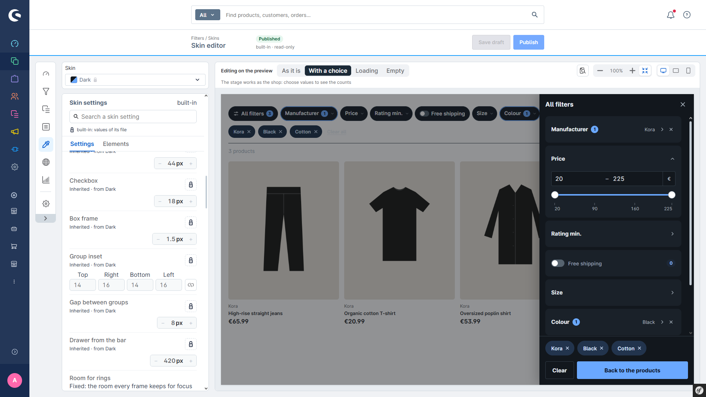This screenshot has height=397, width=706.
Task: Click the price slider minimum handle
Action: (555, 195)
